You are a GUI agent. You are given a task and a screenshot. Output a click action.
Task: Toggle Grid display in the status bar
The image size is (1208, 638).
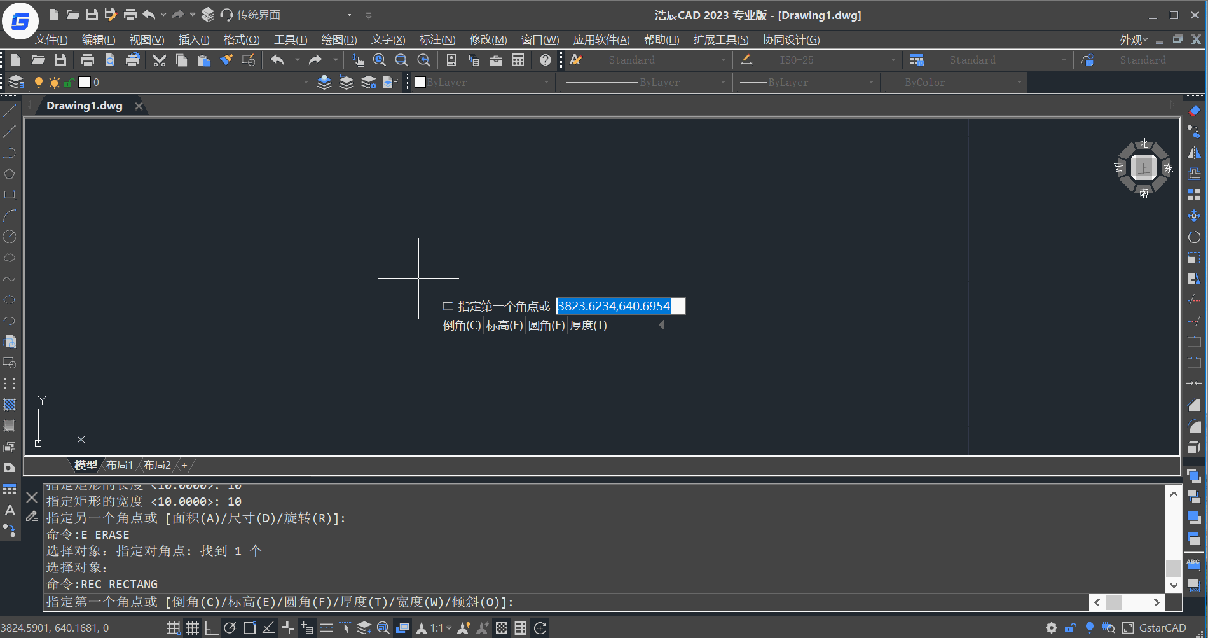192,628
